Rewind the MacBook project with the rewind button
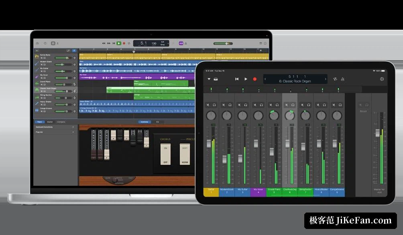Viewport: 403px width, 235px height. (x=104, y=43)
